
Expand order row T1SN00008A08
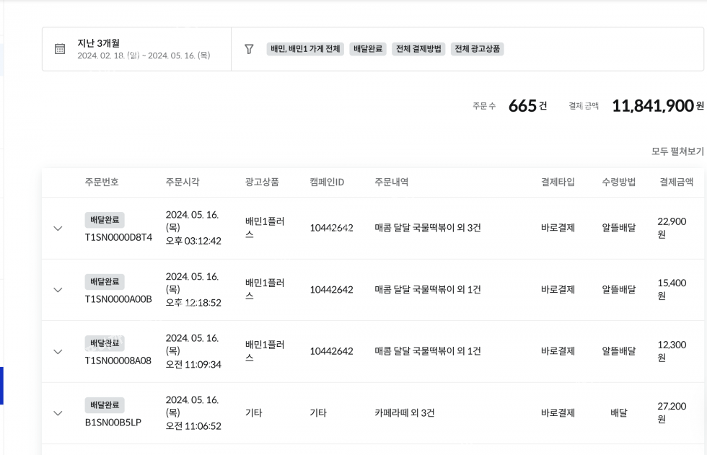coord(58,352)
